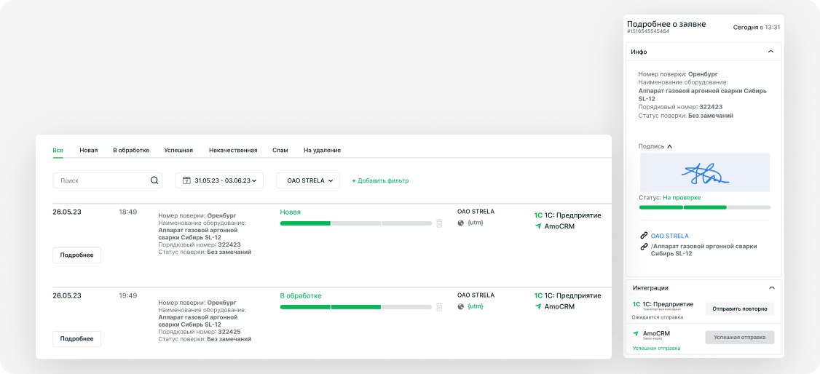Viewport: 820px width, 374px height.
Task: Click the На проверке progress bar
Action: 704,207
